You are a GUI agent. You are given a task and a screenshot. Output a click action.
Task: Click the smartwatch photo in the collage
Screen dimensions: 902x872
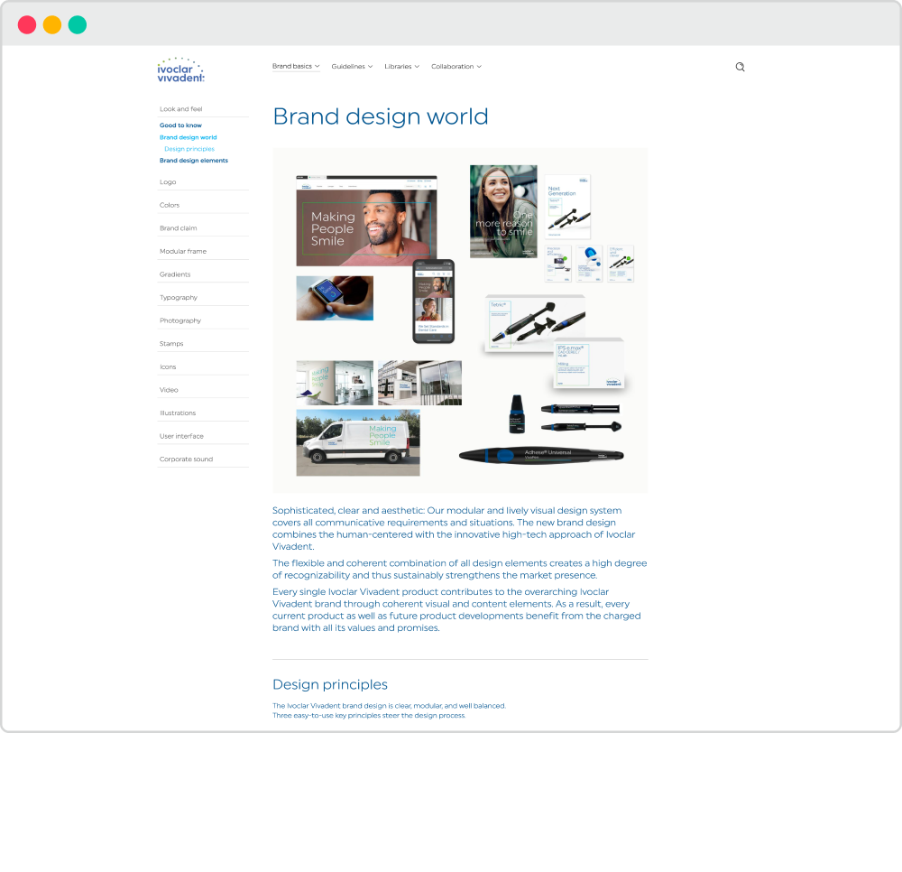pyautogui.click(x=335, y=298)
